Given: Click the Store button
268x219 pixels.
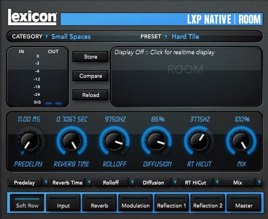Looking at the screenshot, I should click(x=90, y=57).
